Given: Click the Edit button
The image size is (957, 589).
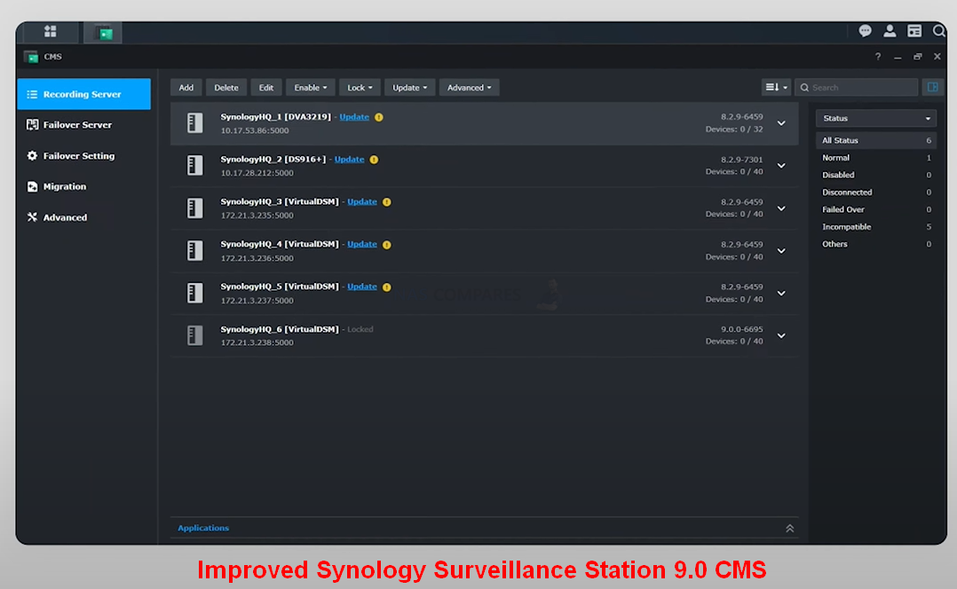Looking at the screenshot, I should (266, 87).
